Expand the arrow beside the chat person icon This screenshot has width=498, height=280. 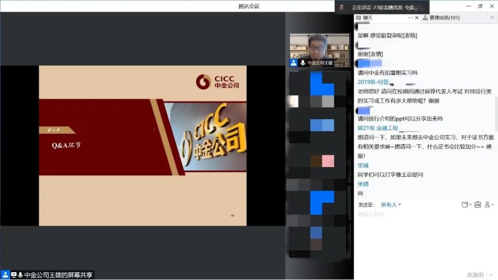pyautogui.click(x=492, y=205)
